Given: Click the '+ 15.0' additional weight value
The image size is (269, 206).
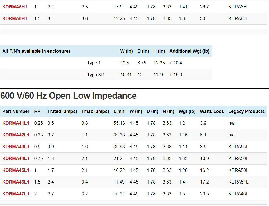Looking at the screenshot, I should pyautogui.click(x=176, y=75).
